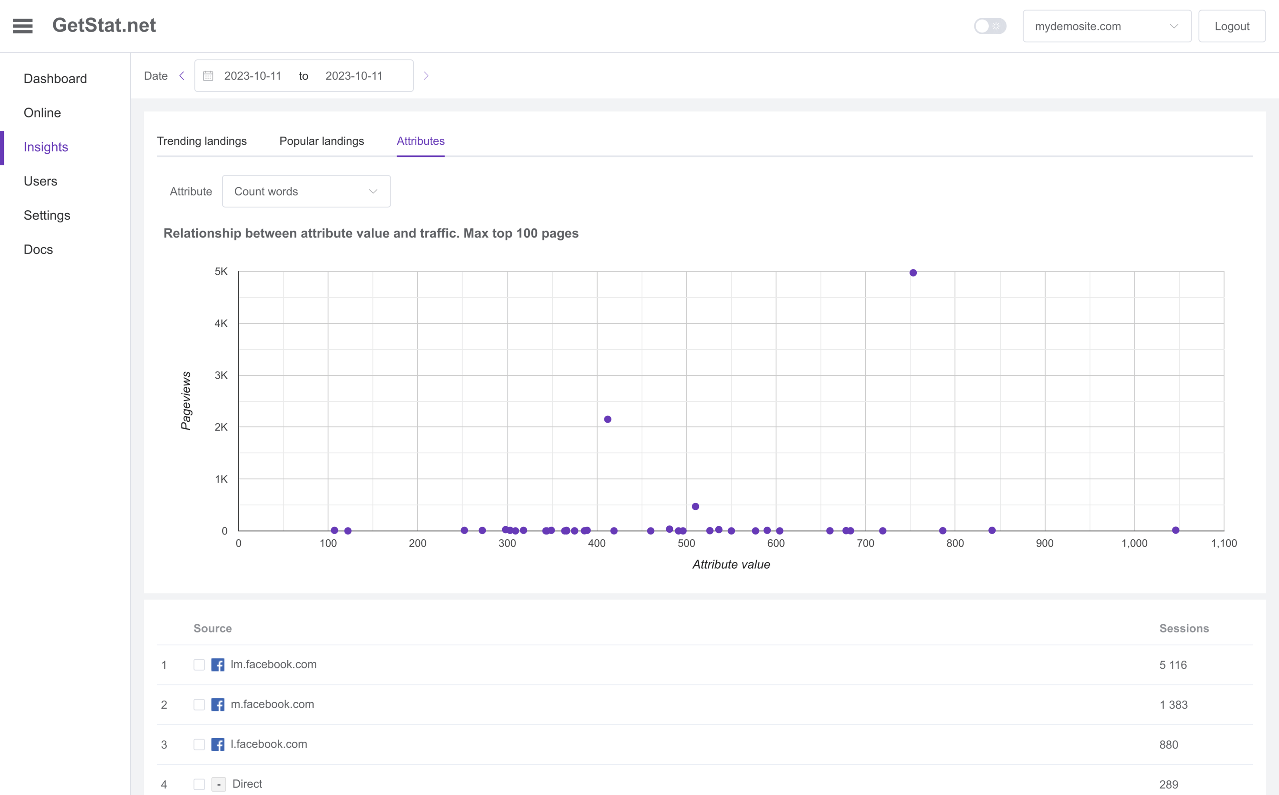Screen dimensions: 1279x795
Task: Open the hamburger menu icon
Action: (x=23, y=26)
